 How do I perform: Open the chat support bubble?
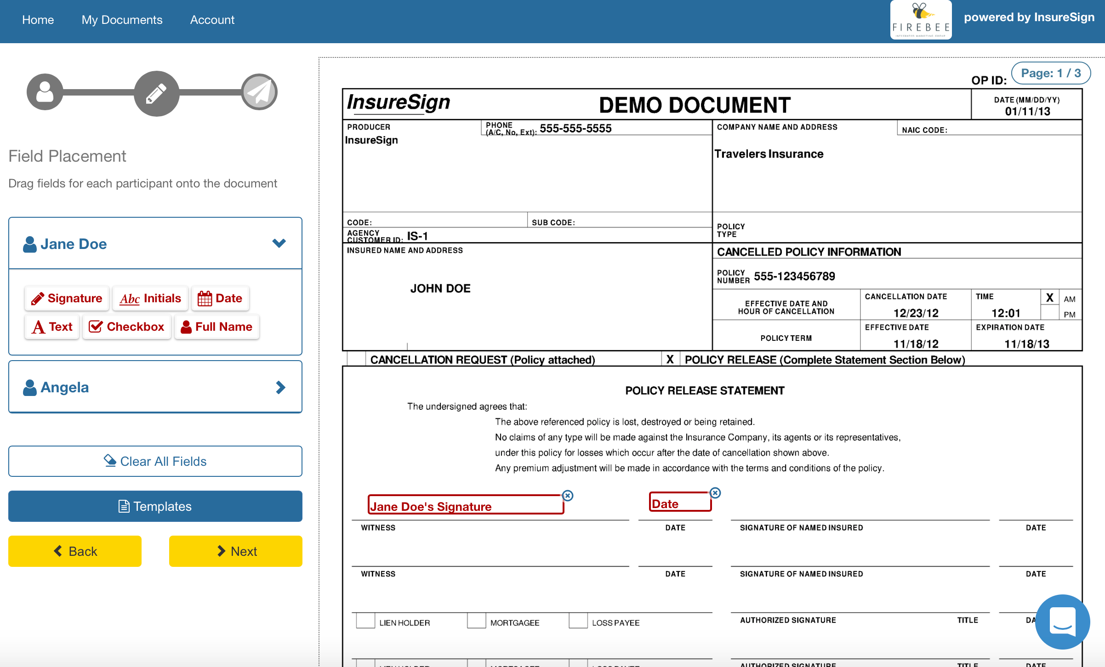pyautogui.click(x=1062, y=621)
